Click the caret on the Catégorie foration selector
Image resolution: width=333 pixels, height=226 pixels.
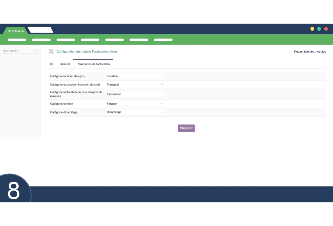pyautogui.click(x=162, y=104)
